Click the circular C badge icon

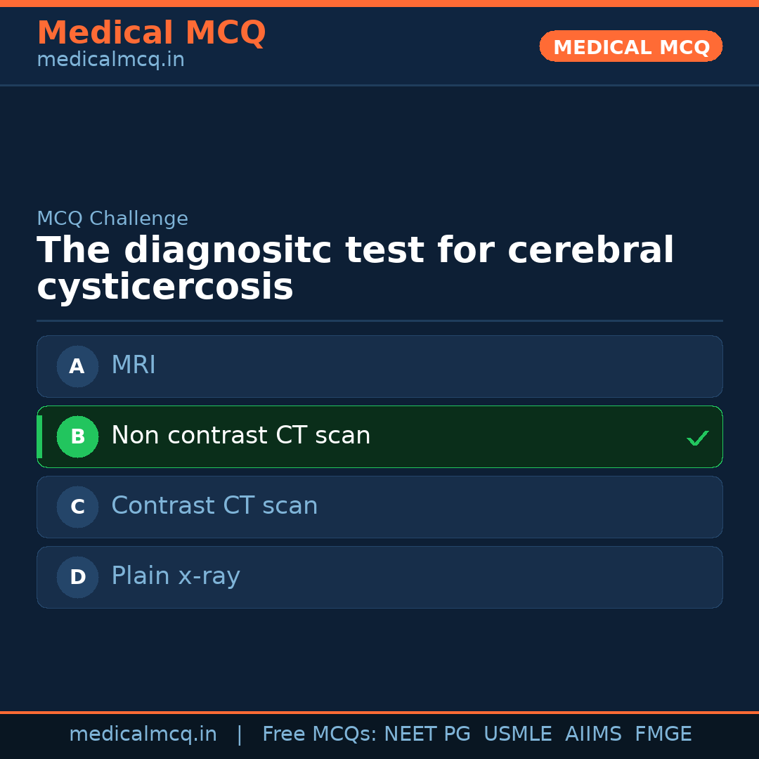coord(77,507)
